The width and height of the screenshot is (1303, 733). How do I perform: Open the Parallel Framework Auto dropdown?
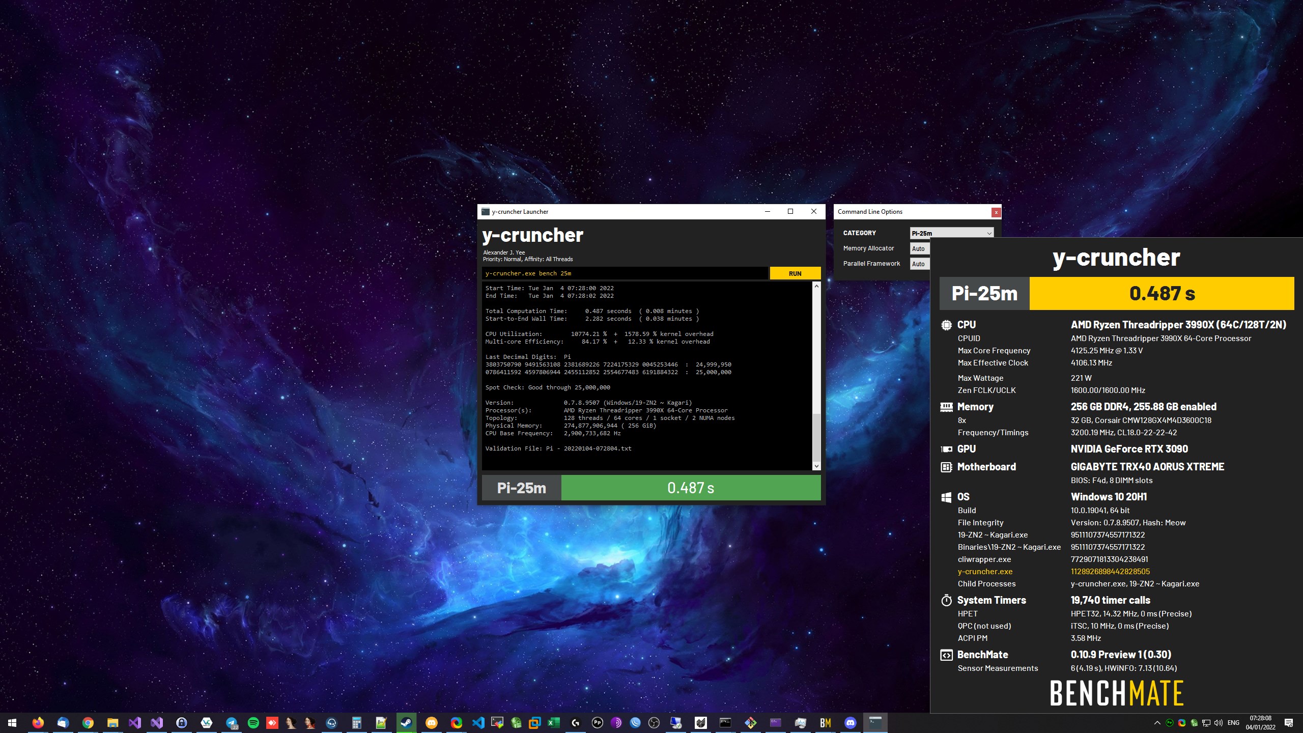tap(920, 264)
